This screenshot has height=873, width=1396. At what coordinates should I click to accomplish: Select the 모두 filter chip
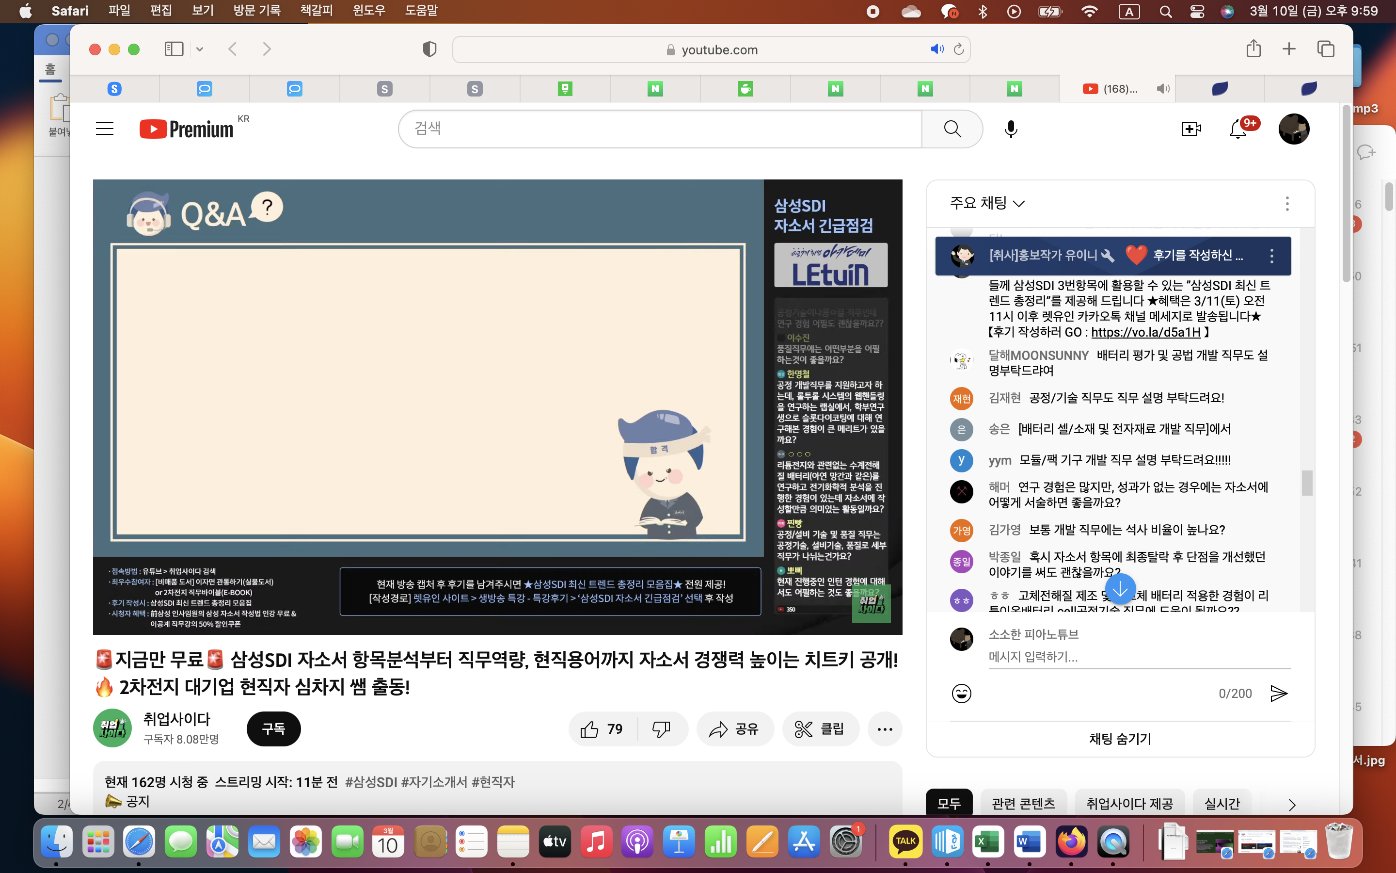tap(949, 803)
